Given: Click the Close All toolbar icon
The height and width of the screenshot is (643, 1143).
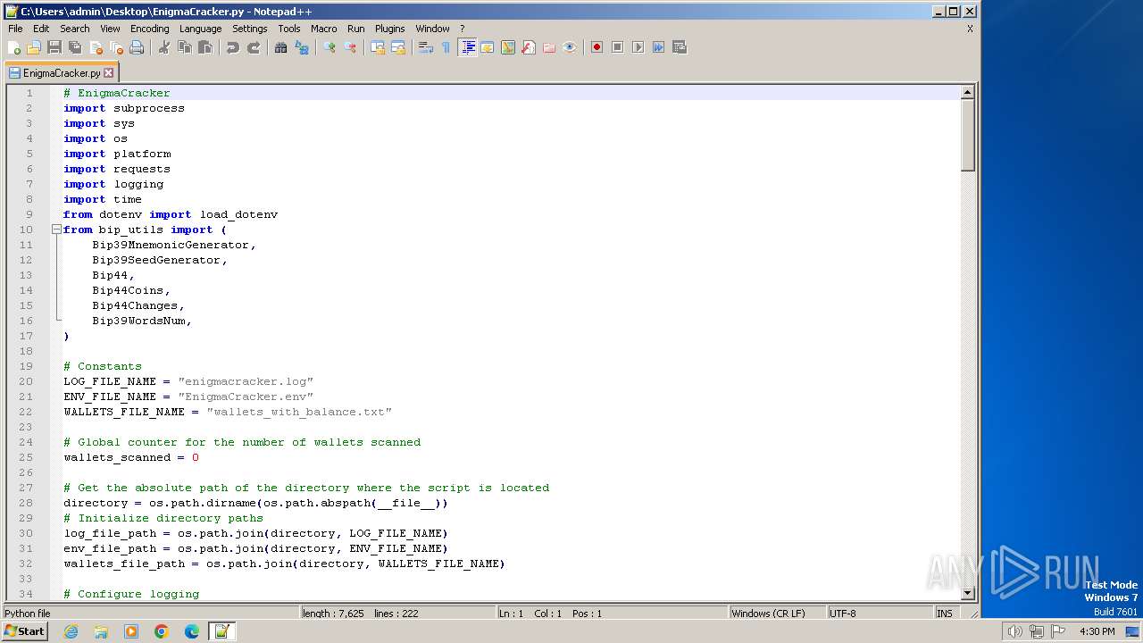Looking at the screenshot, I should pos(116,47).
